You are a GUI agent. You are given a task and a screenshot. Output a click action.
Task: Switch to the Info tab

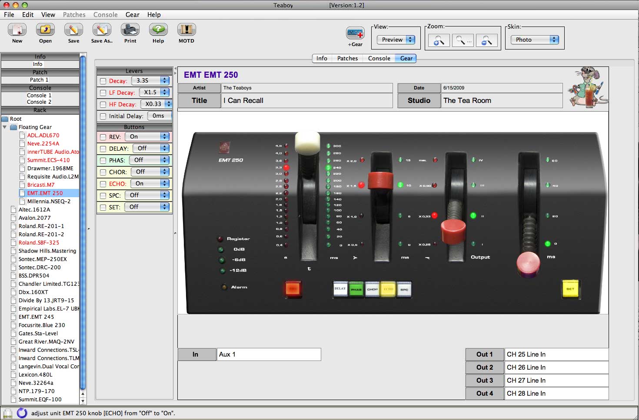tap(322, 58)
